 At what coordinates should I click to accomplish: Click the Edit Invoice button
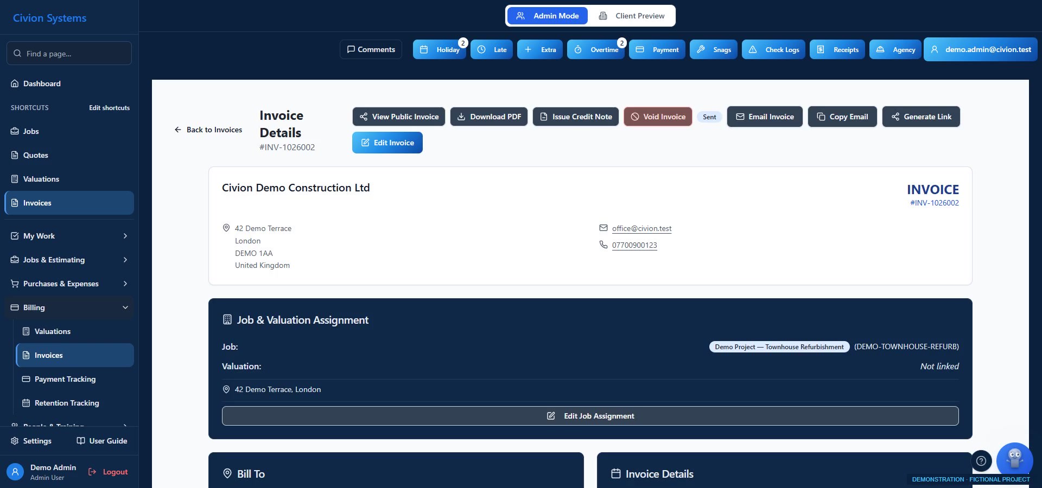point(387,143)
